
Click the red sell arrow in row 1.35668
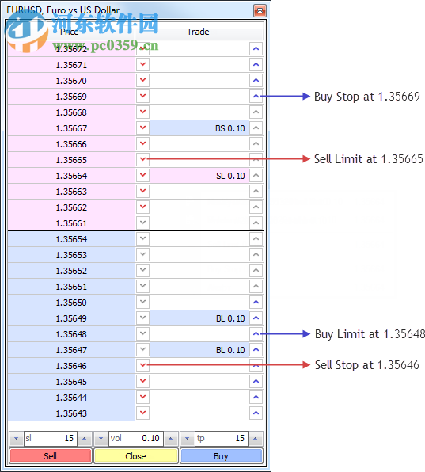[143, 112]
